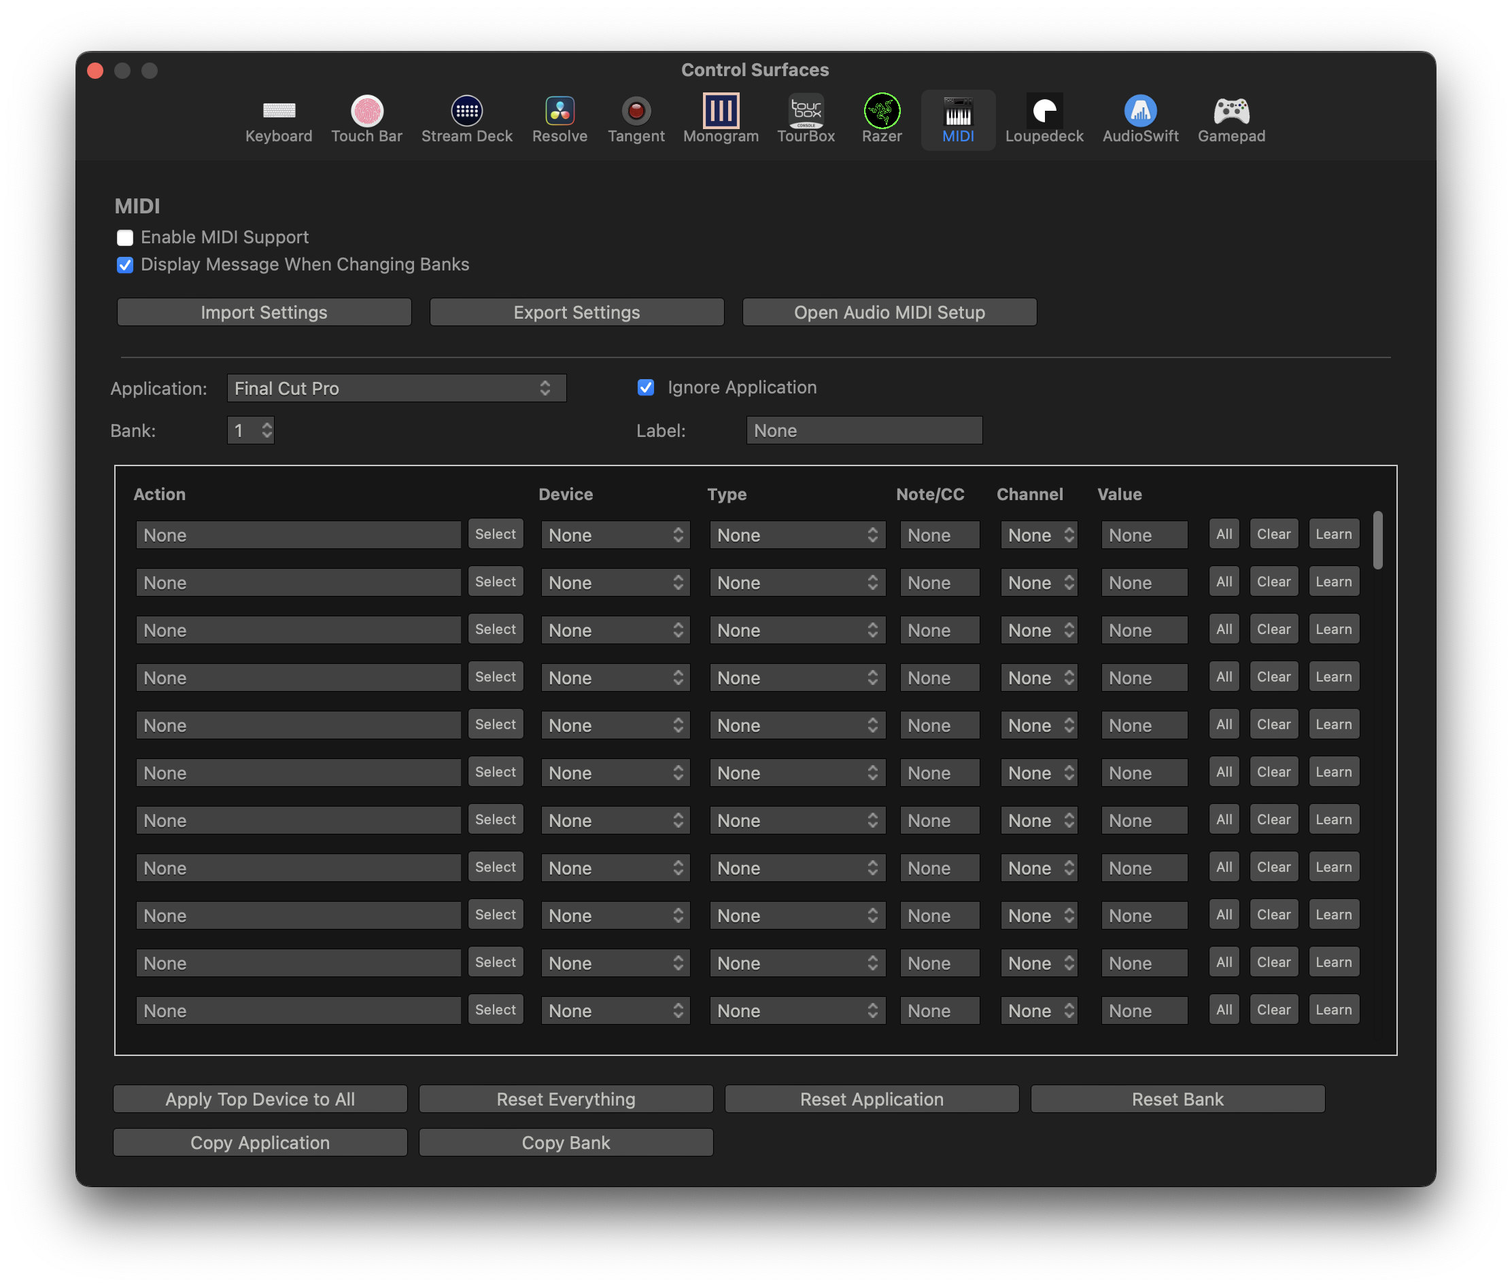Image resolution: width=1512 pixels, height=1287 pixels.
Task: Click the Copy Bank button
Action: (566, 1143)
